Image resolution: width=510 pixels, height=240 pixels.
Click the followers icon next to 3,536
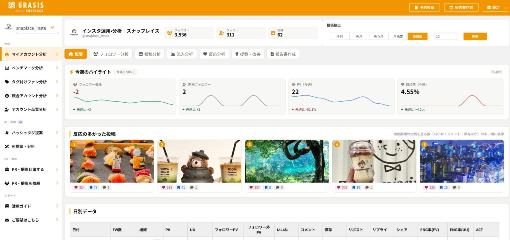(x=170, y=33)
